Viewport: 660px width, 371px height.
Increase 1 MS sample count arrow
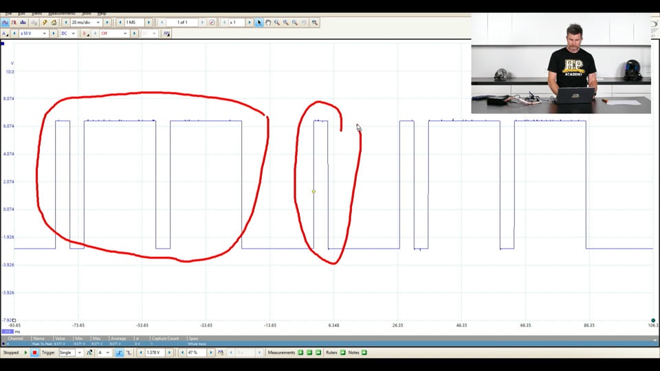coord(148,22)
